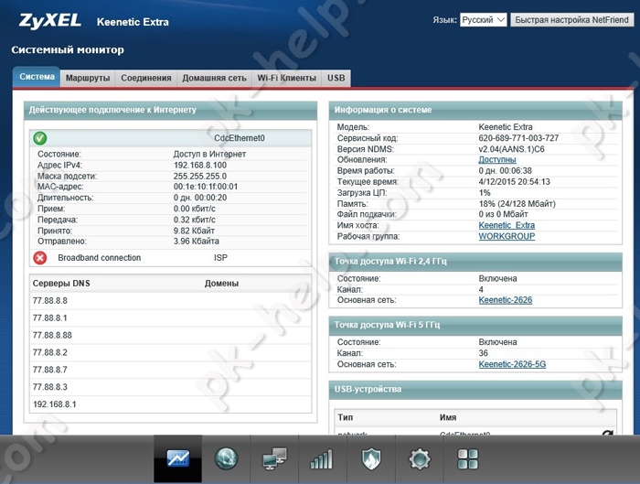This screenshot has width=640, height=484.
Task: Switch to the Система tab
Action: click(37, 77)
